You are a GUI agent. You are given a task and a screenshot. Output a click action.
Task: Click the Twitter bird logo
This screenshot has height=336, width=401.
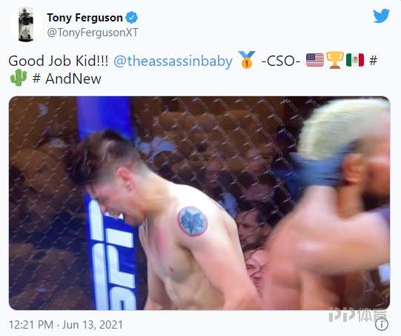click(x=381, y=16)
